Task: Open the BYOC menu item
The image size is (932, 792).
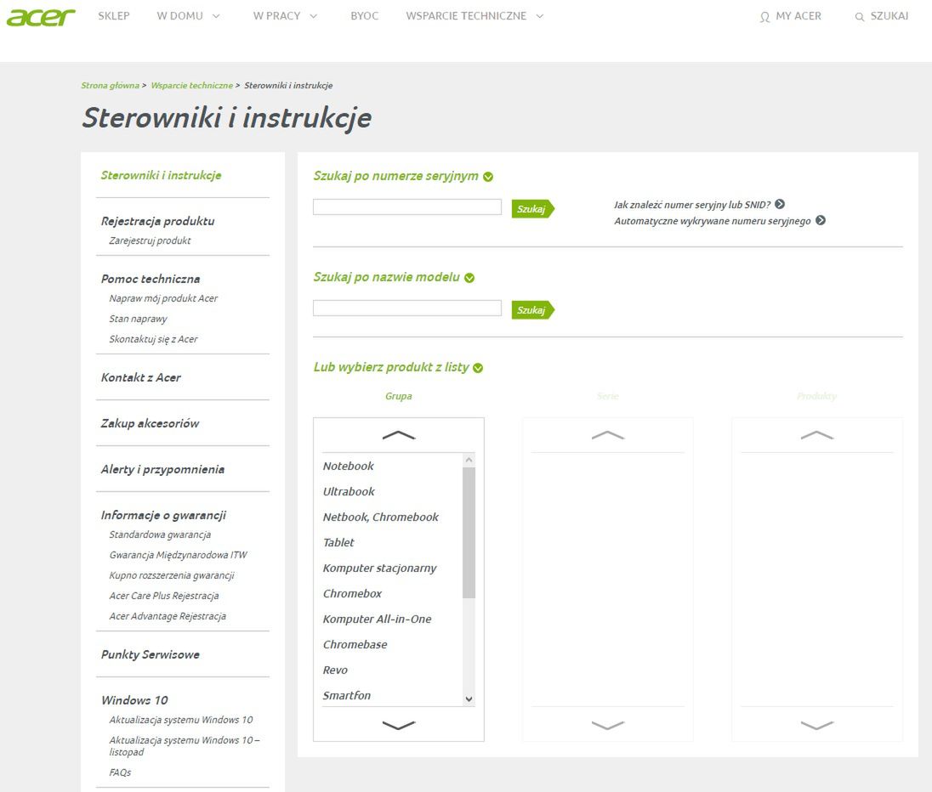Action: [364, 16]
